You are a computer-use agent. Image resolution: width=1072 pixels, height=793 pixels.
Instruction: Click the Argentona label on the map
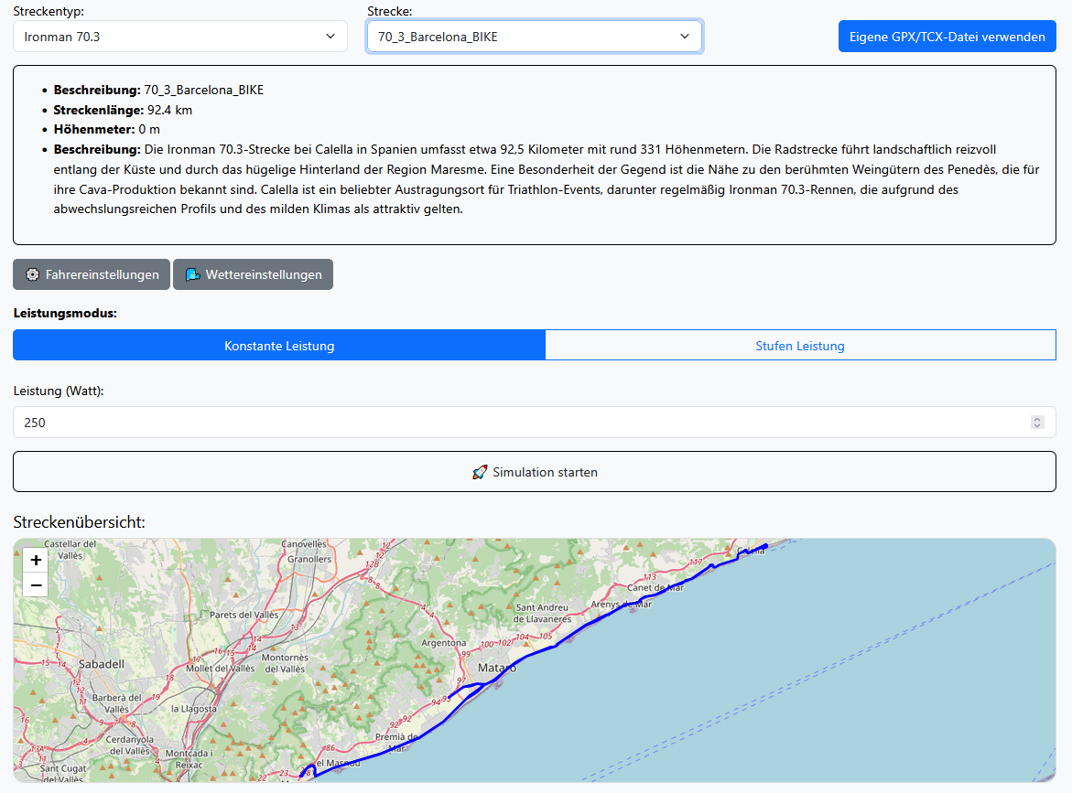444,643
